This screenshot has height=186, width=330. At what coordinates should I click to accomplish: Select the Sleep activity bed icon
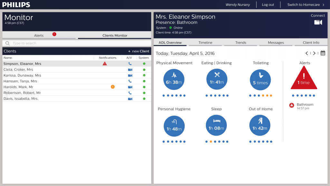pyautogui.click(x=217, y=121)
